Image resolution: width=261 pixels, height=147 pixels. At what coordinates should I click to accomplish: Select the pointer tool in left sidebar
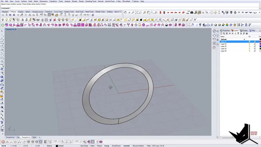[x=2, y=31]
